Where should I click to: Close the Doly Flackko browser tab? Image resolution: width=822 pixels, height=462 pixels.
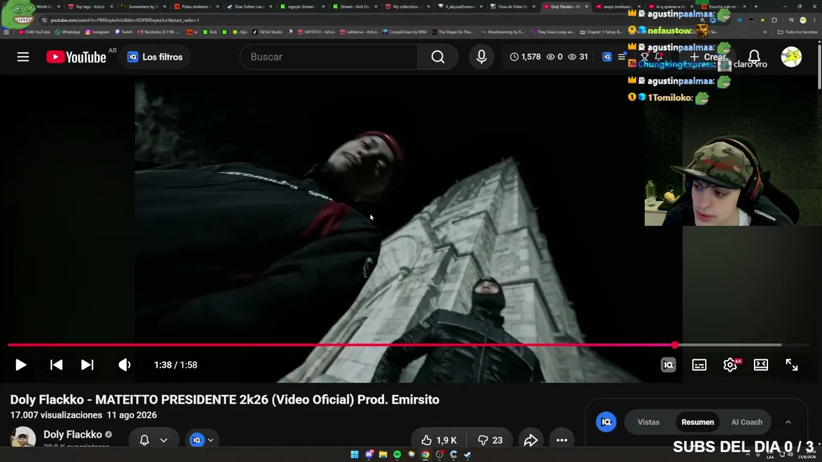tap(586, 6)
